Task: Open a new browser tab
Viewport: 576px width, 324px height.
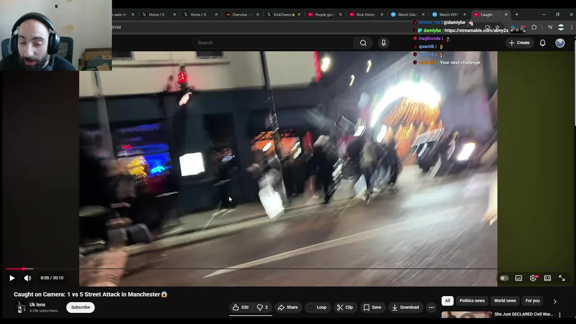Action: coord(517,14)
